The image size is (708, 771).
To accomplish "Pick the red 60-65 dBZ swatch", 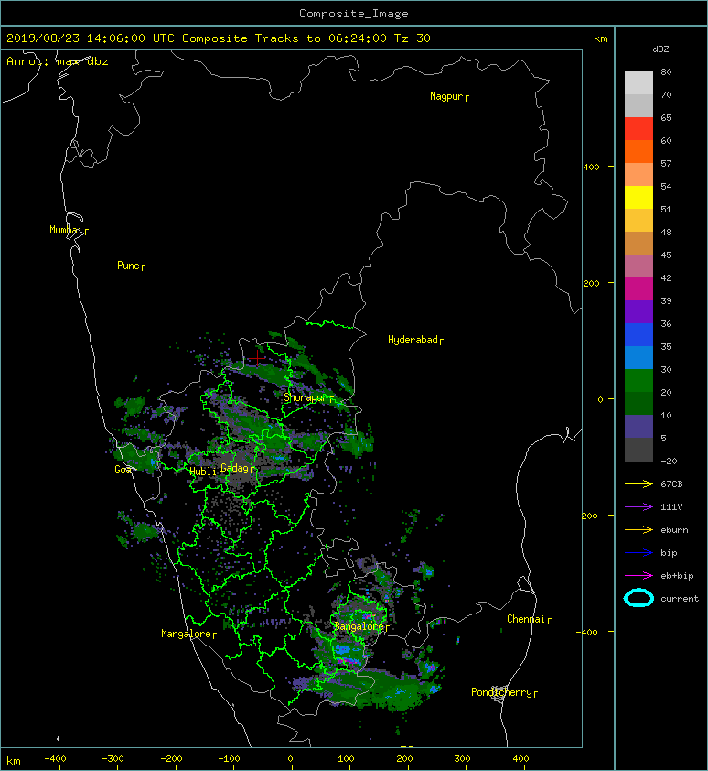I will pyautogui.click(x=638, y=129).
